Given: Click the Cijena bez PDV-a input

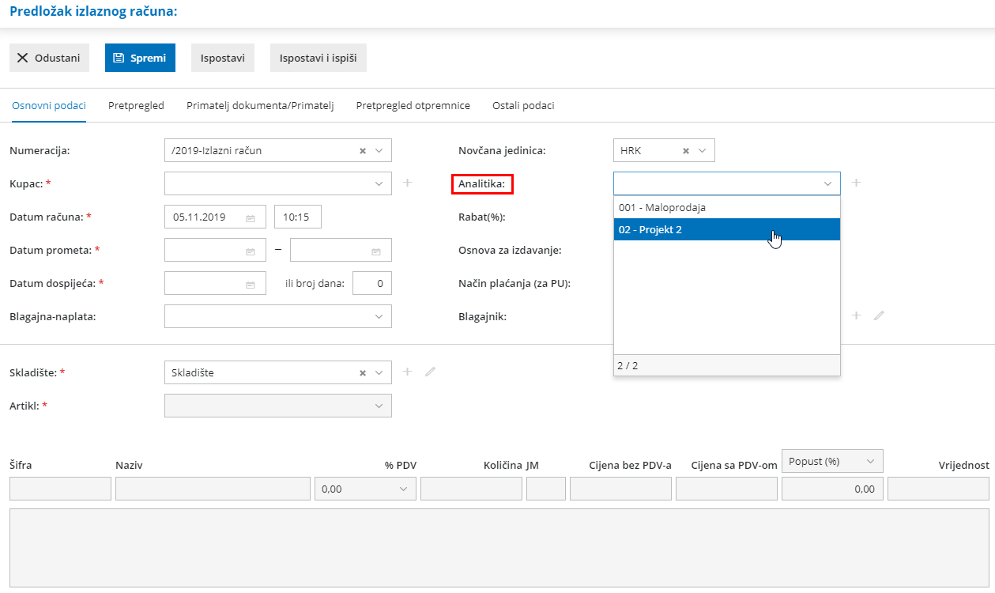Looking at the screenshot, I should click(x=620, y=489).
